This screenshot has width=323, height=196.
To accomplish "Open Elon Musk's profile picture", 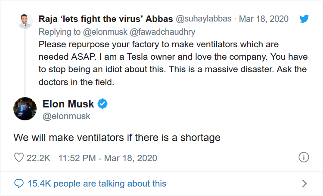I will click(x=25, y=109).
